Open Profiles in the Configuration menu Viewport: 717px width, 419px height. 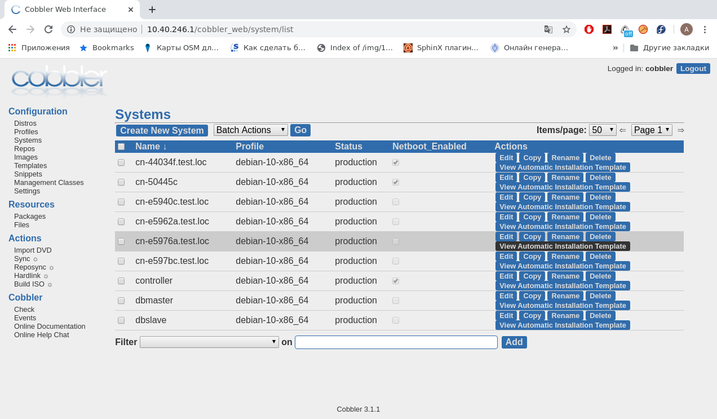coord(26,132)
